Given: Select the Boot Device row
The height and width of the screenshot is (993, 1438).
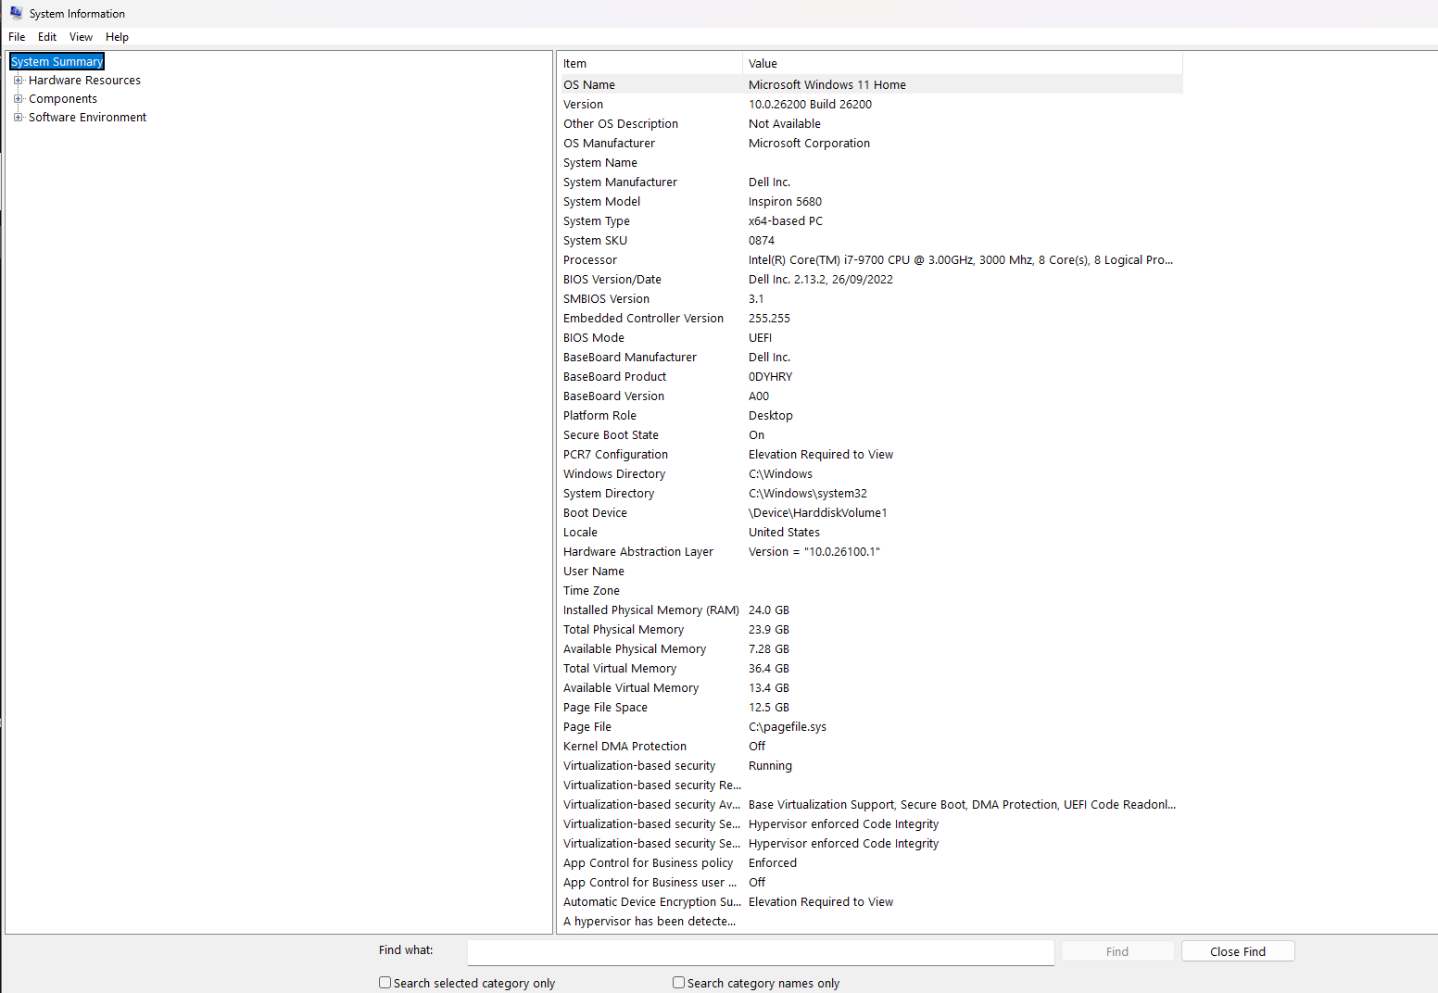Looking at the screenshot, I should click(870, 512).
